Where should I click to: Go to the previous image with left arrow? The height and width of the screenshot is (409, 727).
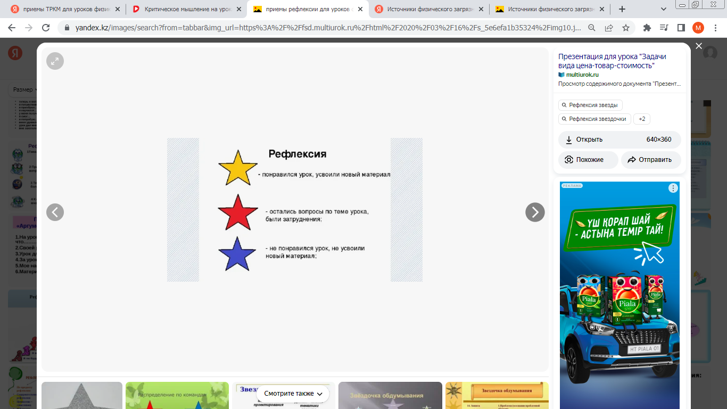coord(55,212)
